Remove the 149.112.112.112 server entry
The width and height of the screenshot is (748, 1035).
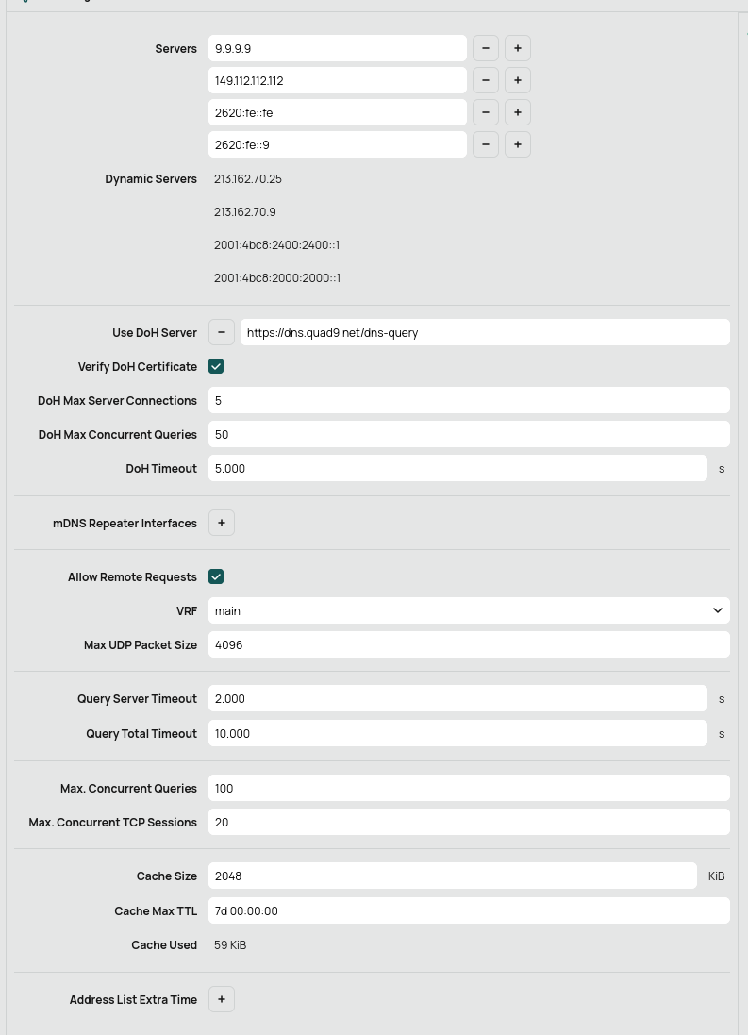tap(486, 80)
